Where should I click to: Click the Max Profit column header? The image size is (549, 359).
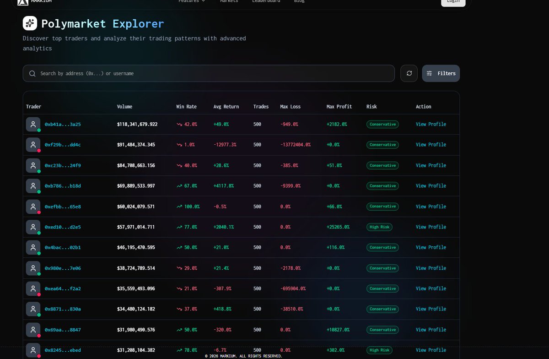click(x=339, y=107)
